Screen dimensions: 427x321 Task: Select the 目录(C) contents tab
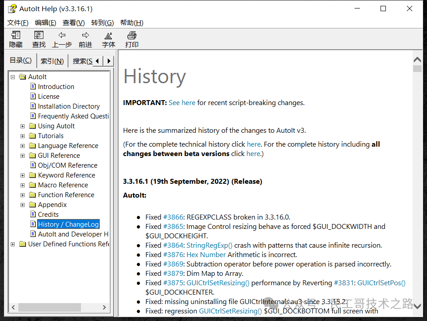[x=21, y=60]
